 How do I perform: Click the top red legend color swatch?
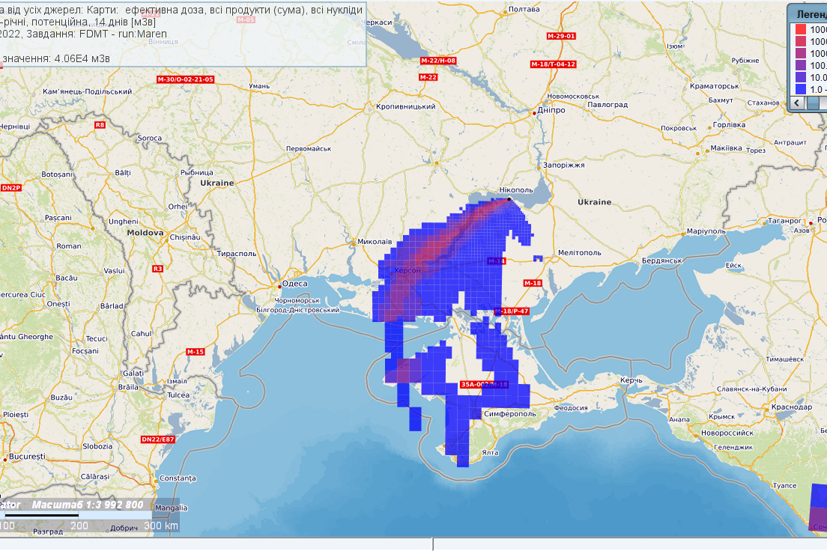(x=799, y=29)
